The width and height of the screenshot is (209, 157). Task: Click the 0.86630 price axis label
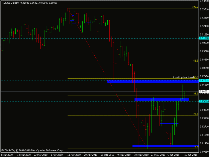[204, 85]
